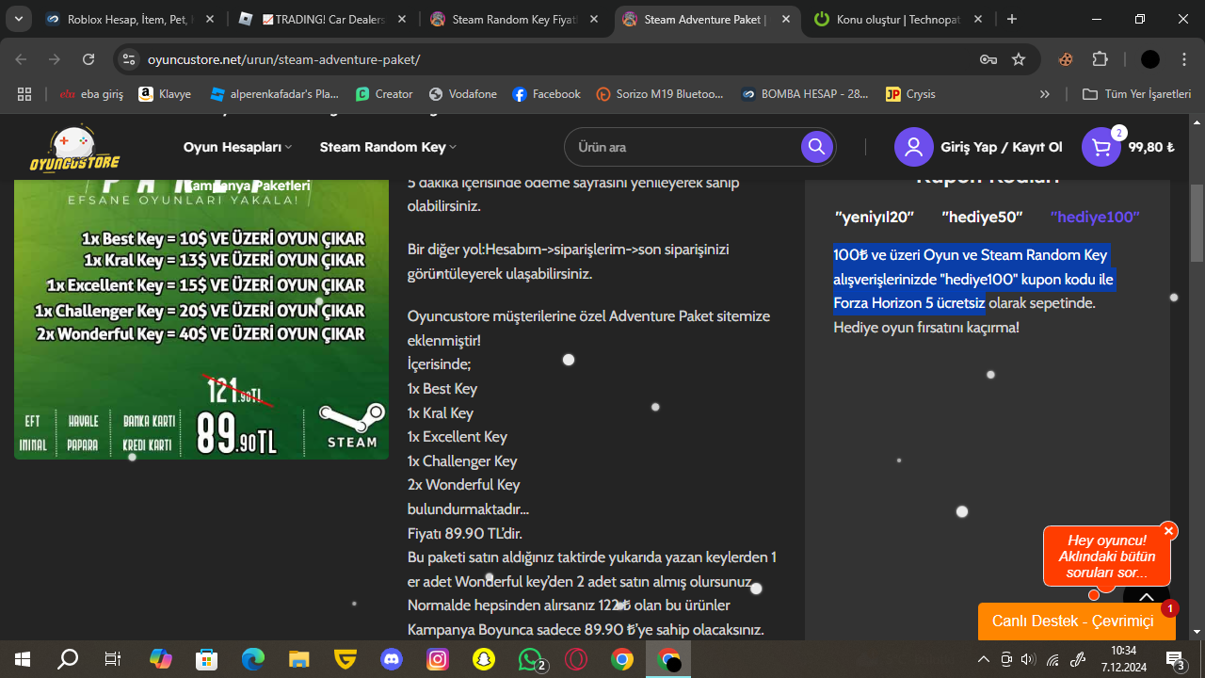1205x678 pixels.
Task: Expand the Steam Random Key menu
Action: click(388, 147)
